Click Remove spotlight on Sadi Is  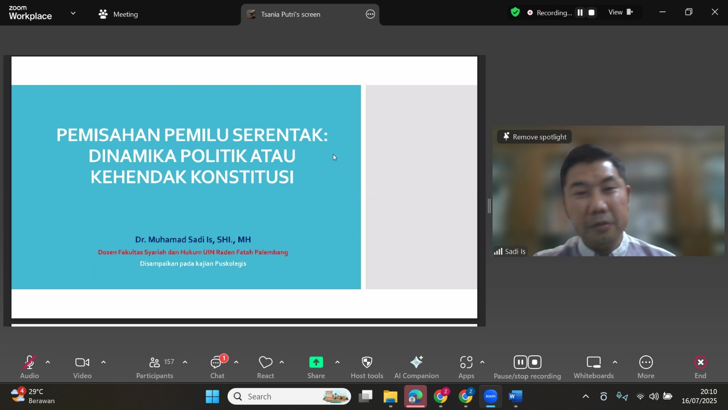[x=535, y=137]
